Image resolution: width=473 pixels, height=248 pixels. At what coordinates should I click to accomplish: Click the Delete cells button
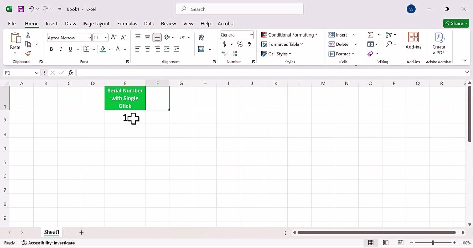tap(338, 44)
